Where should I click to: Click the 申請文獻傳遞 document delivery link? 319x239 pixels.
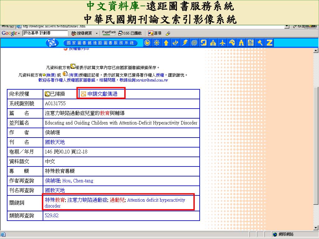pyautogui.click(x=102, y=94)
